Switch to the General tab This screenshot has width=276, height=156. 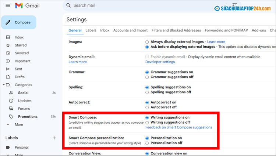click(75, 30)
